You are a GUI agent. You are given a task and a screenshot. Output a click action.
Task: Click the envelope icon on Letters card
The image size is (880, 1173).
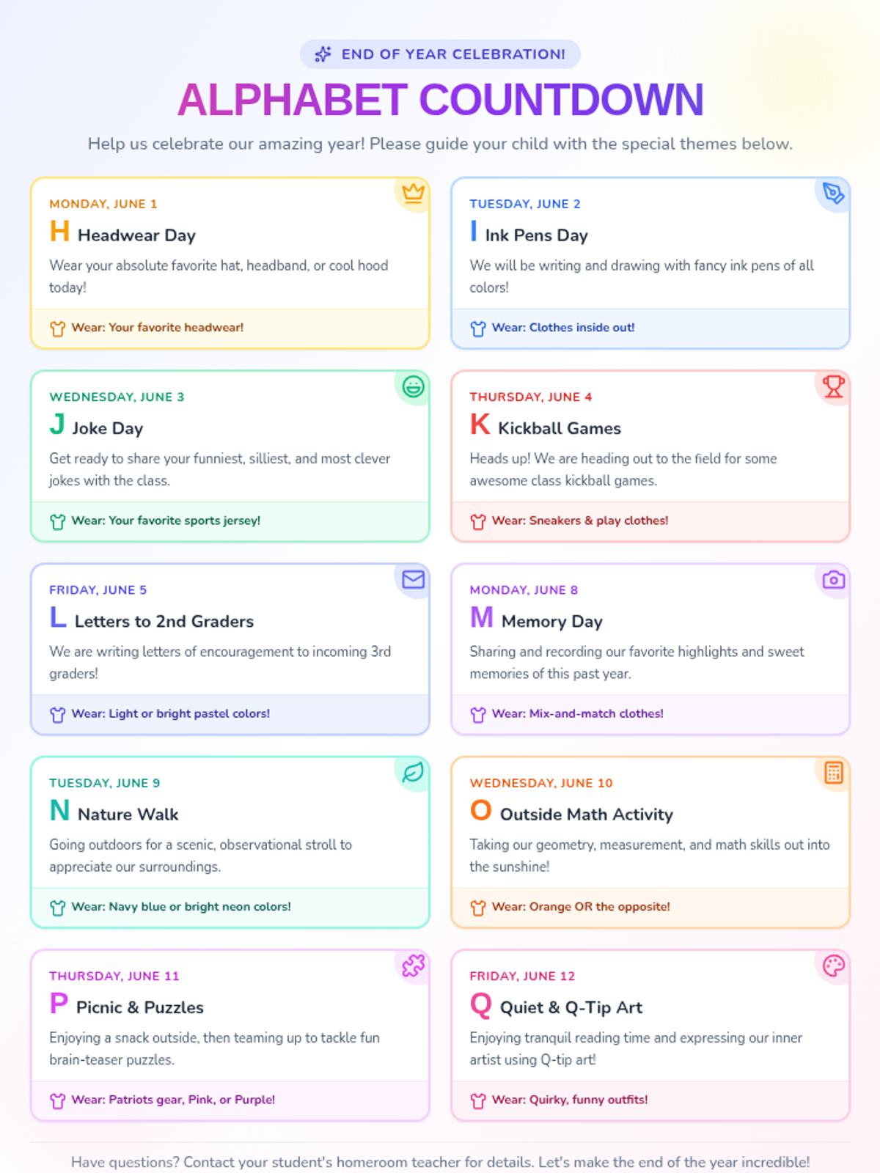414,579
